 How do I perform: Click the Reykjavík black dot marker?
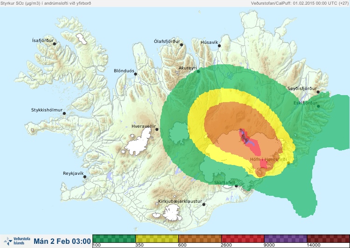coord(85,177)
